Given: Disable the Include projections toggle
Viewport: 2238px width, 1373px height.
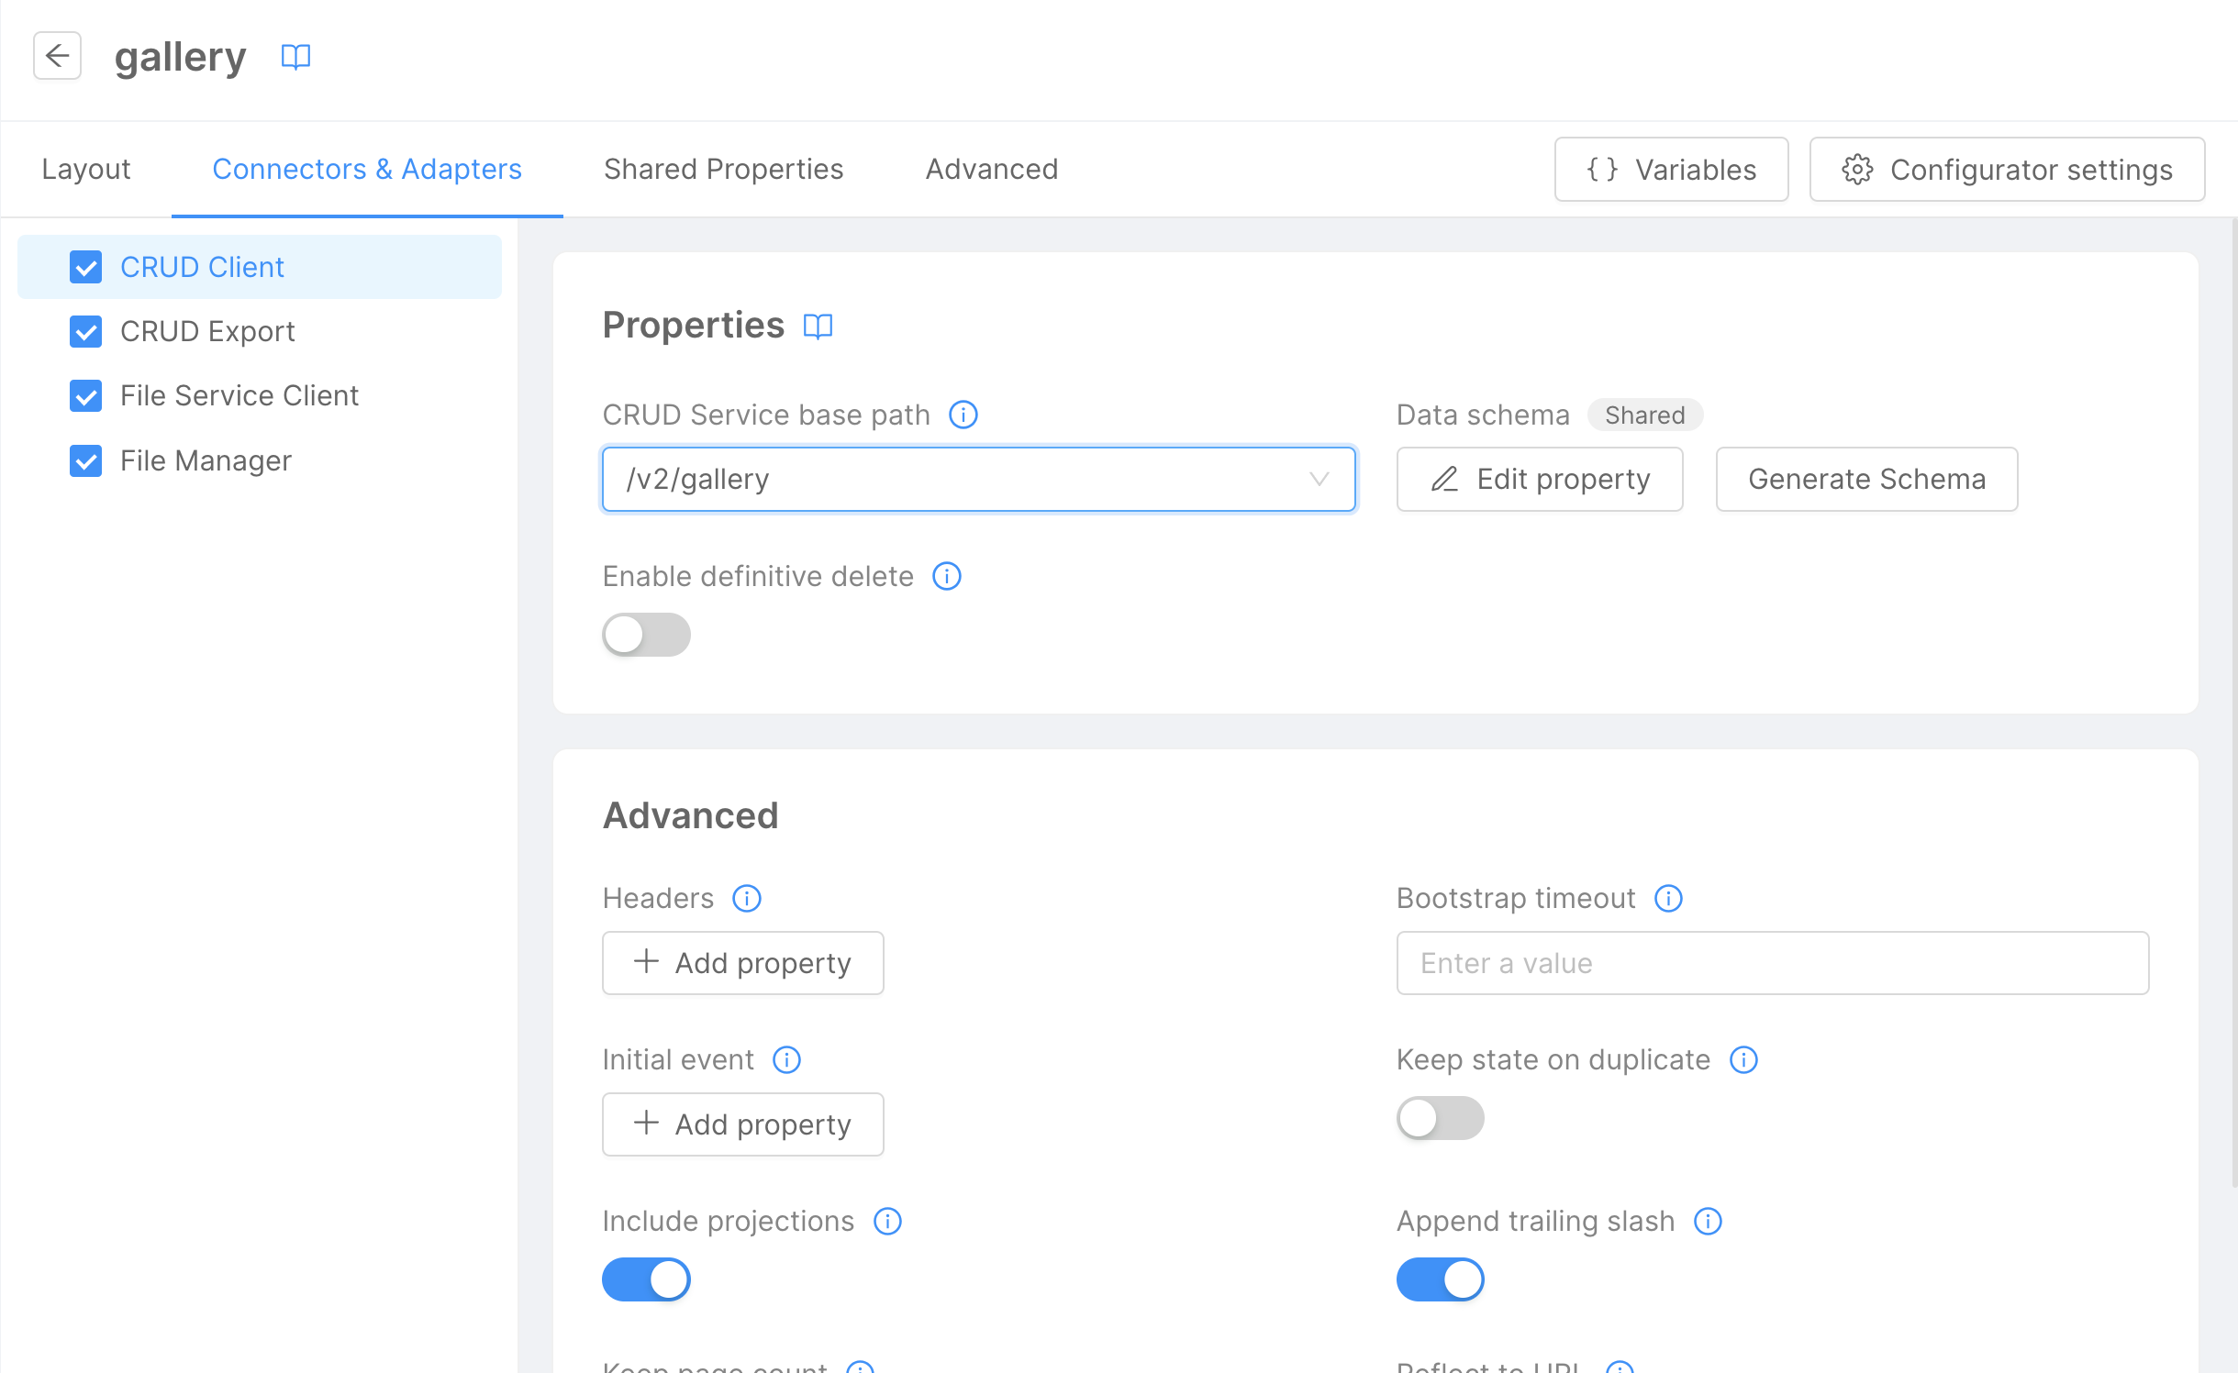Looking at the screenshot, I should [646, 1279].
